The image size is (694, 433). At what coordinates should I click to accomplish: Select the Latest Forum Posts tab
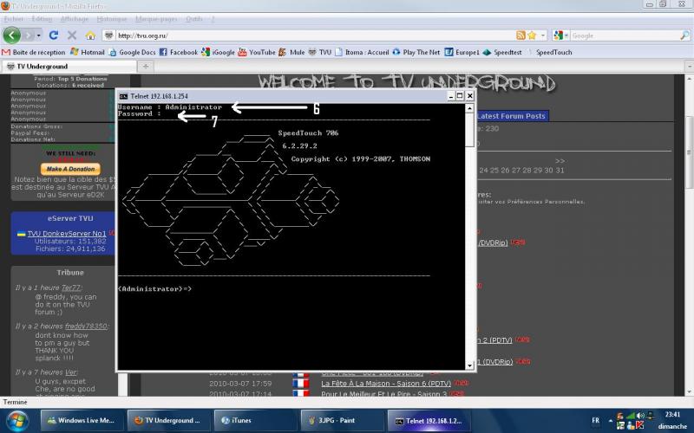(511, 116)
